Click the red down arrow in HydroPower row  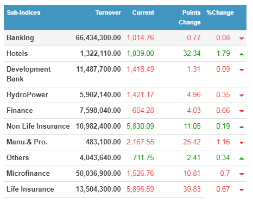pos(242,96)
